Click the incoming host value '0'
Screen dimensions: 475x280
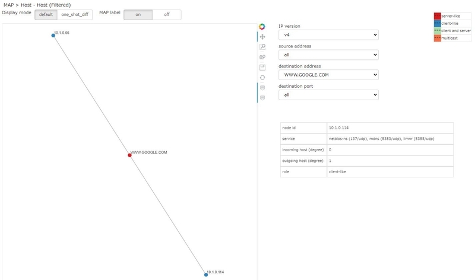[x=330, y=150]
